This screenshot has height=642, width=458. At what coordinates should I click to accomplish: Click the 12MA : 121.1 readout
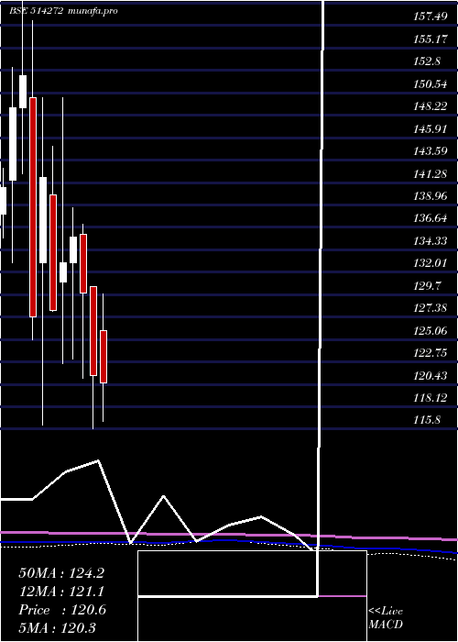pyautogui.click(x=61, y=591)
